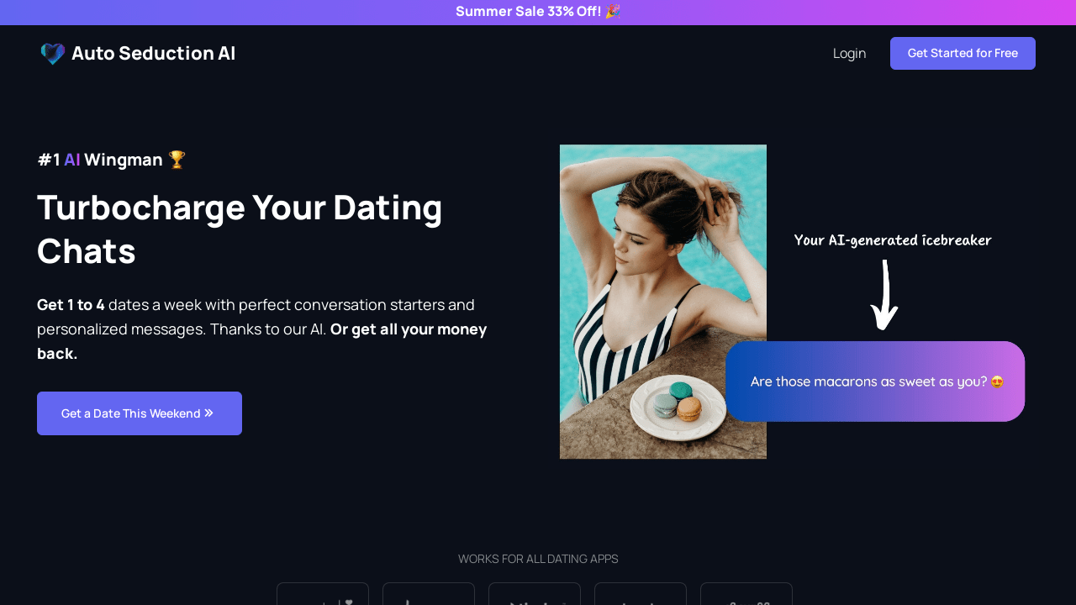Click the middle dating app logo card

click(535, 594)
